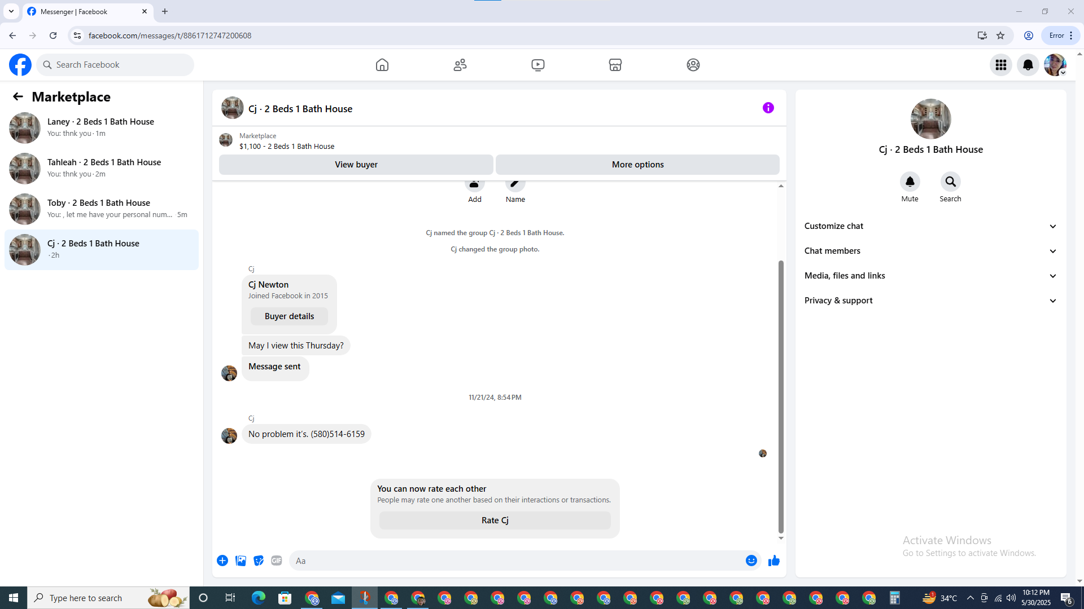Attach a photo file in composer

(241, 561)
